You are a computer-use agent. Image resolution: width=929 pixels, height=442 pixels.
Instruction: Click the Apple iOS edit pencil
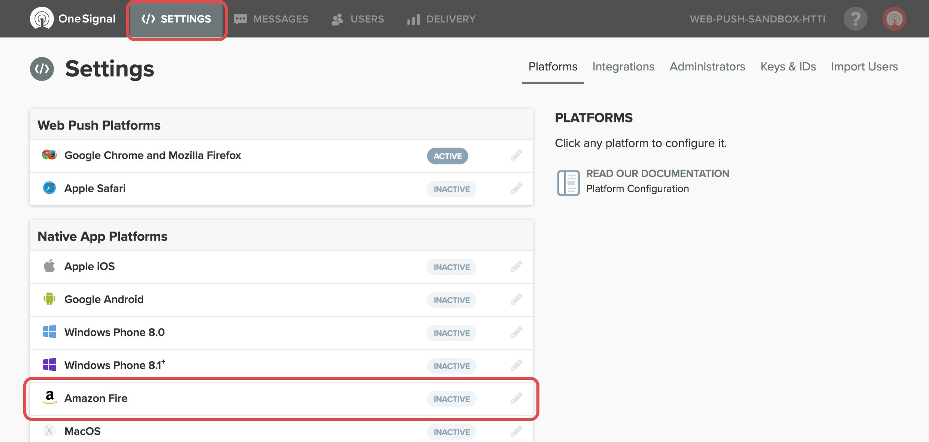click(517, 266)
